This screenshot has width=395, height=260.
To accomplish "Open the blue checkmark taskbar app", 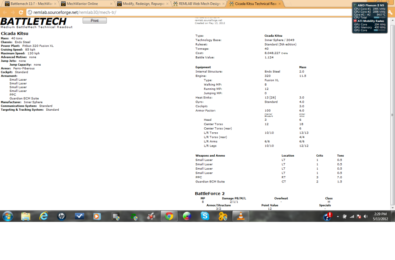I will point(80,216).
